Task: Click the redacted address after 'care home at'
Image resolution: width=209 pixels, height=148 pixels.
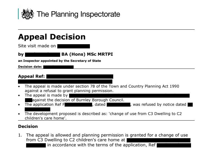Action: tap(158, 140)
